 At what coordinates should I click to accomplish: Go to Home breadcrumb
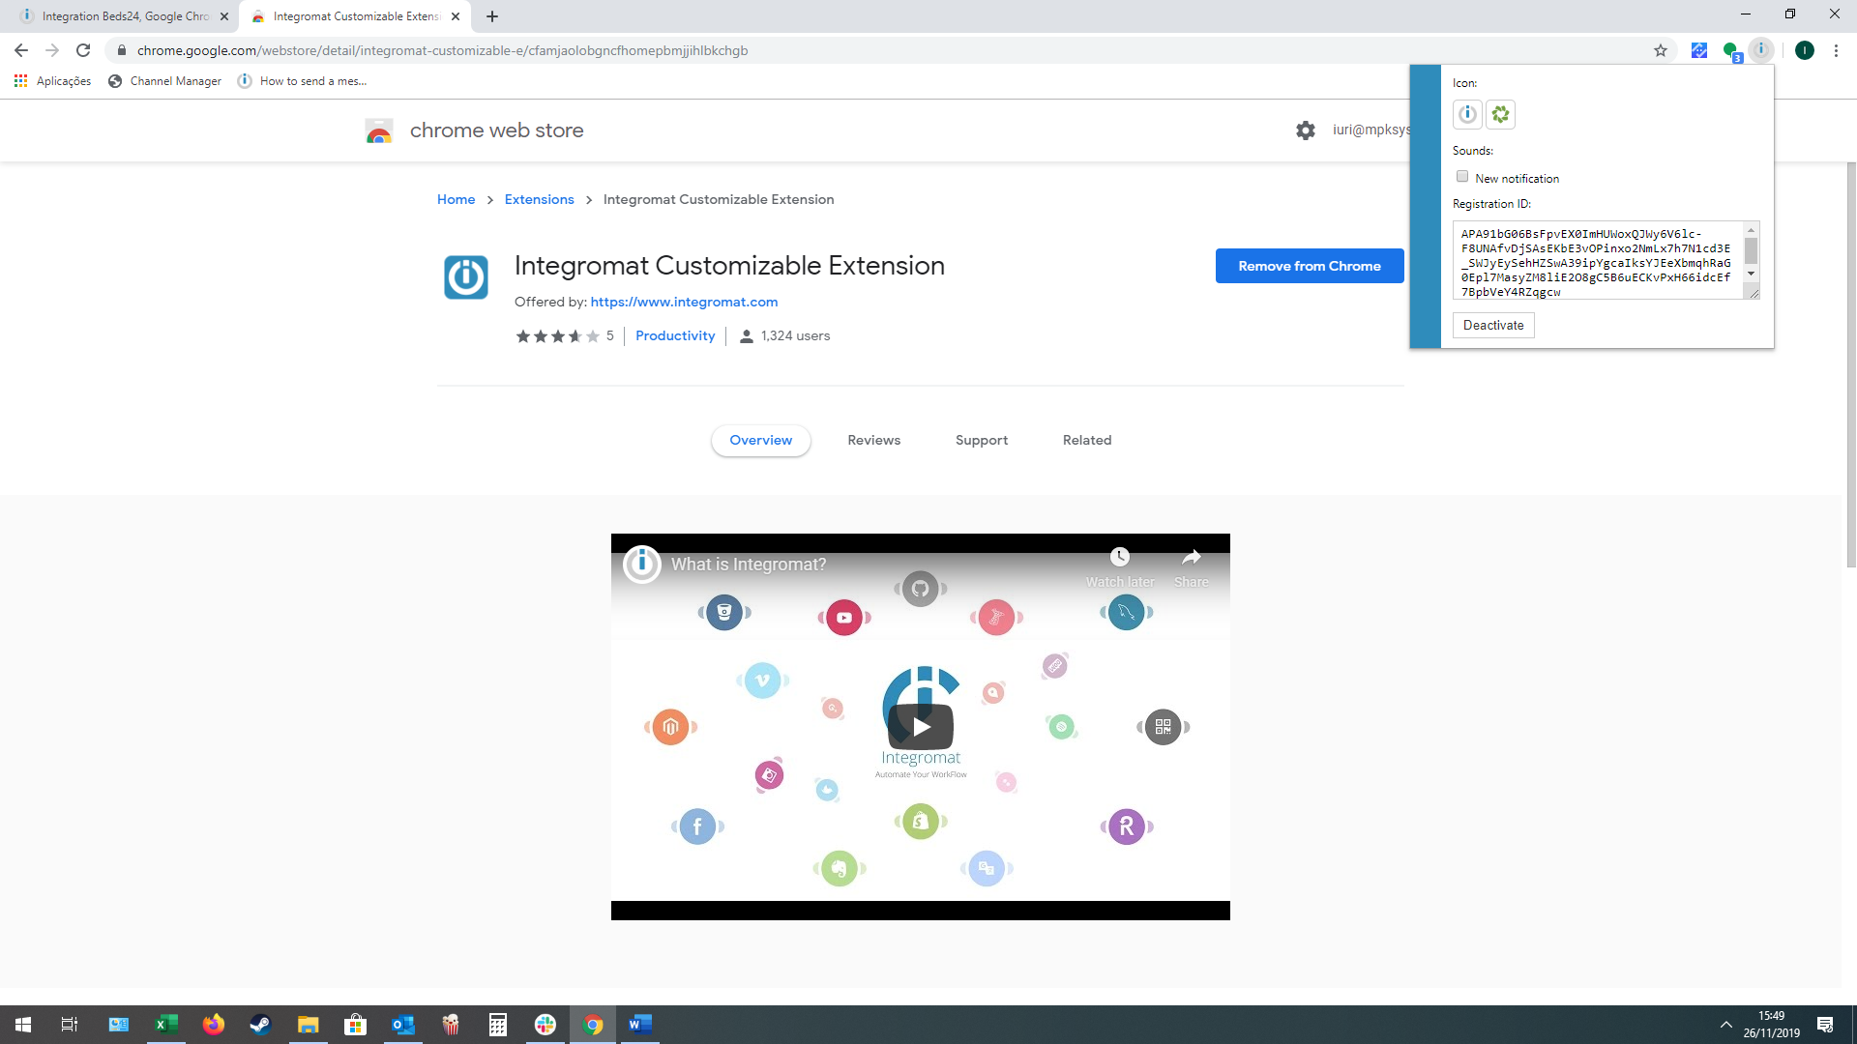456,199
